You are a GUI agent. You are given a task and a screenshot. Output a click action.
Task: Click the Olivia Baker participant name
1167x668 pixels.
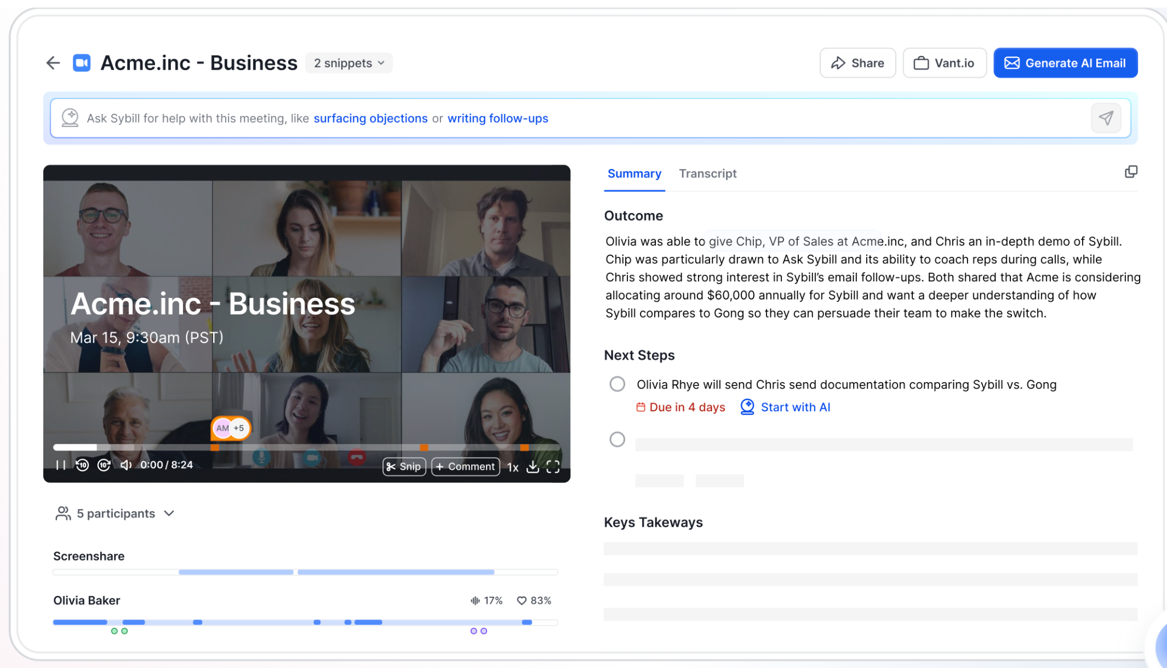(87, 600)
